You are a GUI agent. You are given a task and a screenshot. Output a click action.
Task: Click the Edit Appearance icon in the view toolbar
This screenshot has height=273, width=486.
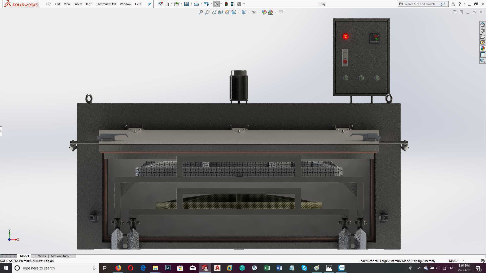[x=264, y=12]
